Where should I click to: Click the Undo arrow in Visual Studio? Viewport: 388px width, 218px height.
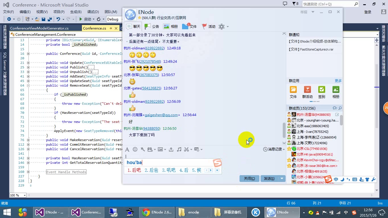click(x=58, y=19)
